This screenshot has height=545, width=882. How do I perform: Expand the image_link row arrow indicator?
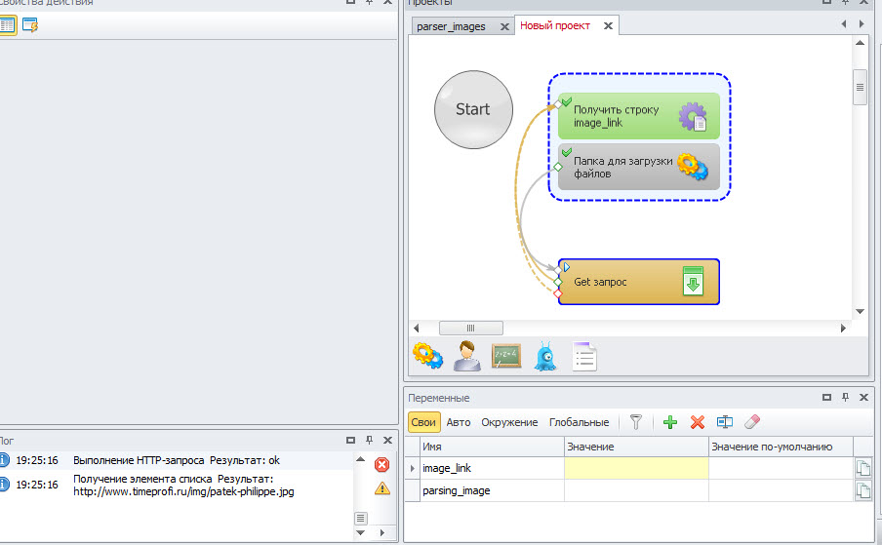coord(412,469)
